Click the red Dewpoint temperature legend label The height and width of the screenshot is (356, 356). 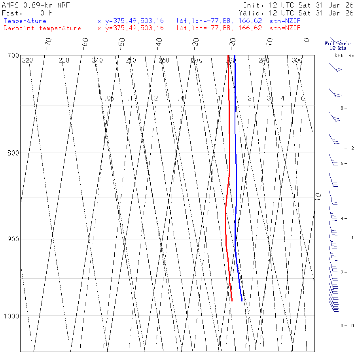click(x=42, y=28)
